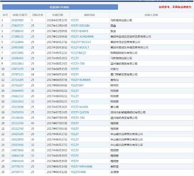
Task: Open registration number 27288231
Action: 17,37
